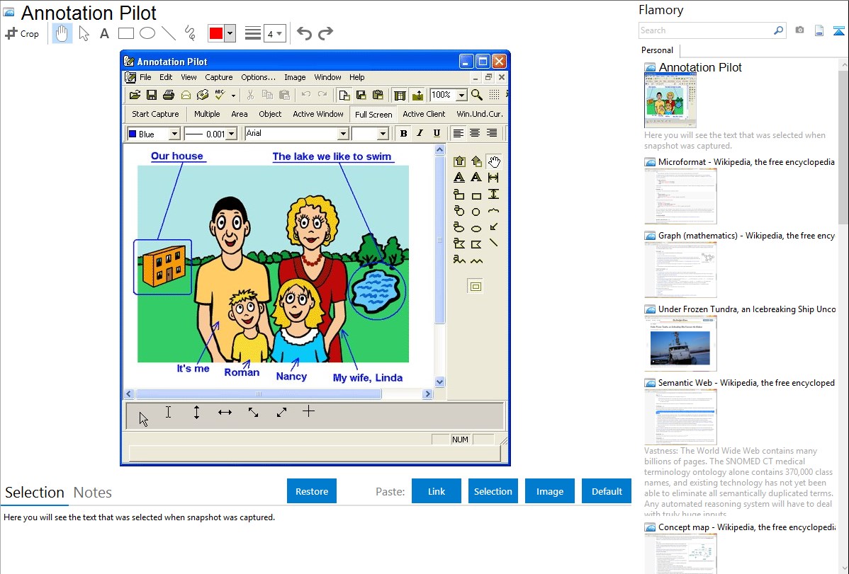Toggle Underline formatting
This screenshot has height=574, width=849.
tap(437, 134)
